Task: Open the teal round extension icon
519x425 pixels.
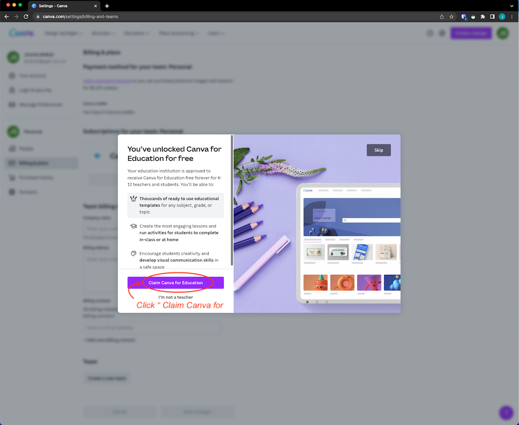Action: [x=473, y=17]
